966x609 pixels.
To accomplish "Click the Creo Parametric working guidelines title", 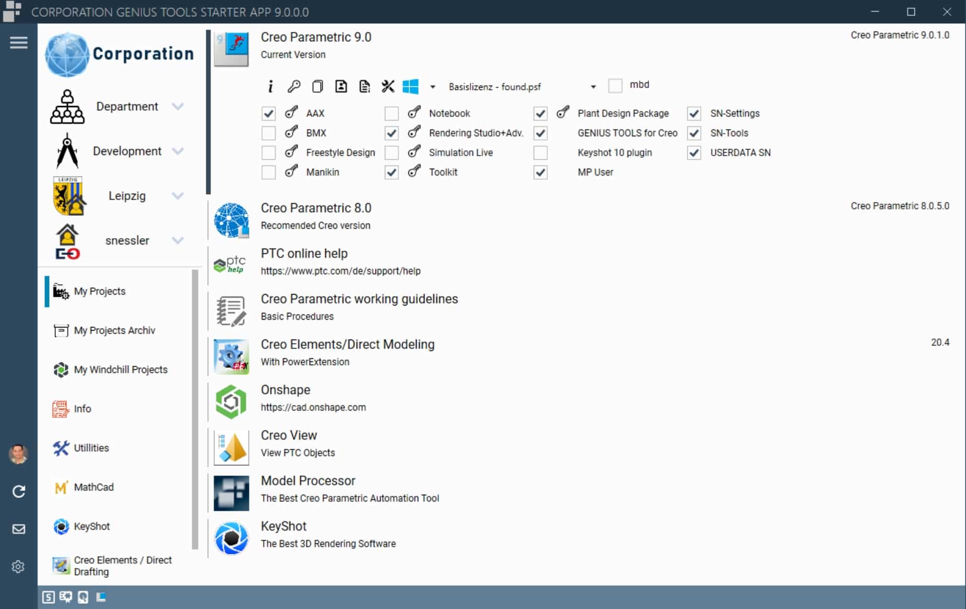I will coord(359,299).
